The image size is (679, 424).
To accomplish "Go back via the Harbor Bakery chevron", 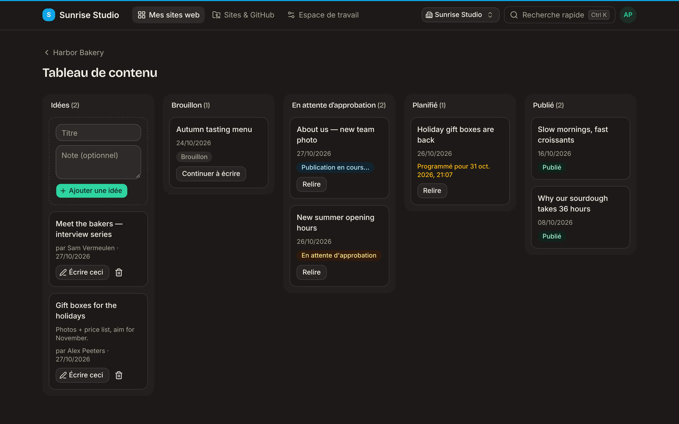I will pos(47,52).
